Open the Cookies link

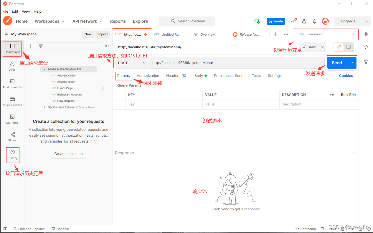pyautogui.click(x=346, y=76)
